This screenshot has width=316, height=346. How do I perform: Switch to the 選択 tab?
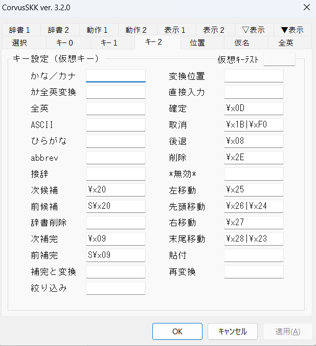(x=24, y=42)
